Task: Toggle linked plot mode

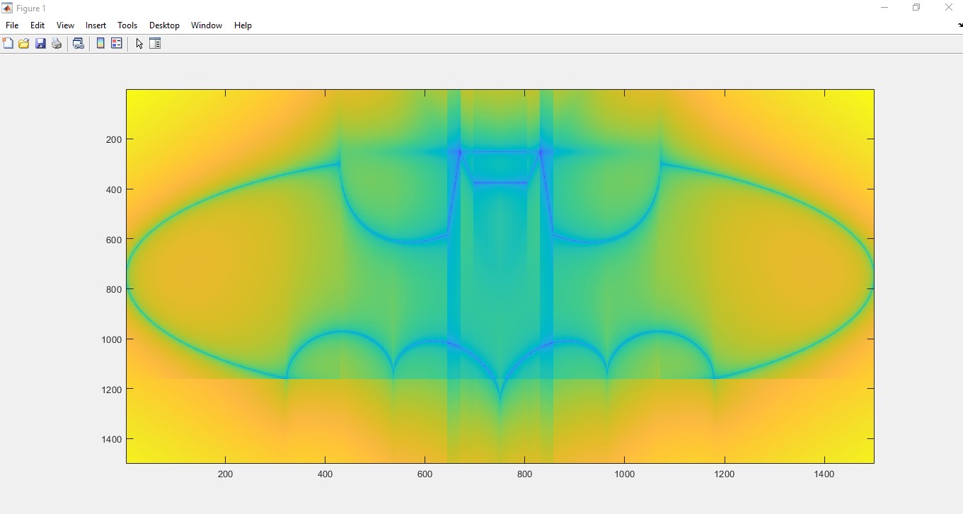Action: tap(79, 43)
